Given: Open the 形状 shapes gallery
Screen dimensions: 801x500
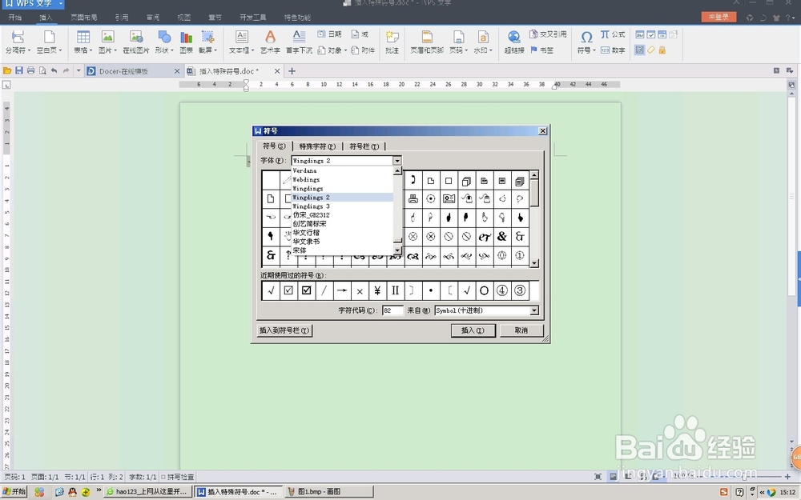Looking at the screenshot, I should pos(164,42).
